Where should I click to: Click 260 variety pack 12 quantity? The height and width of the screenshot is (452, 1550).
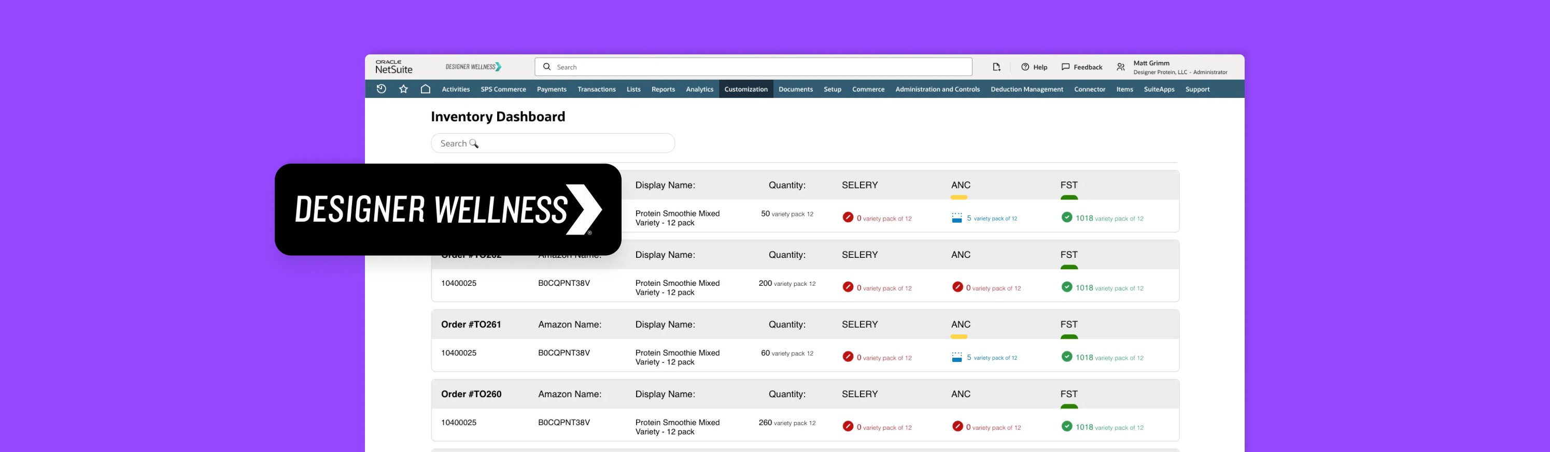point(787,422)
